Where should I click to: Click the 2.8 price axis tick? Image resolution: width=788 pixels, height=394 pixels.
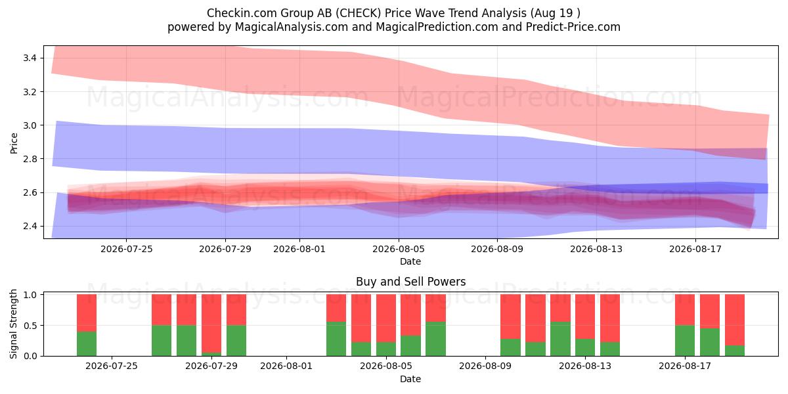tap(31, 159)
